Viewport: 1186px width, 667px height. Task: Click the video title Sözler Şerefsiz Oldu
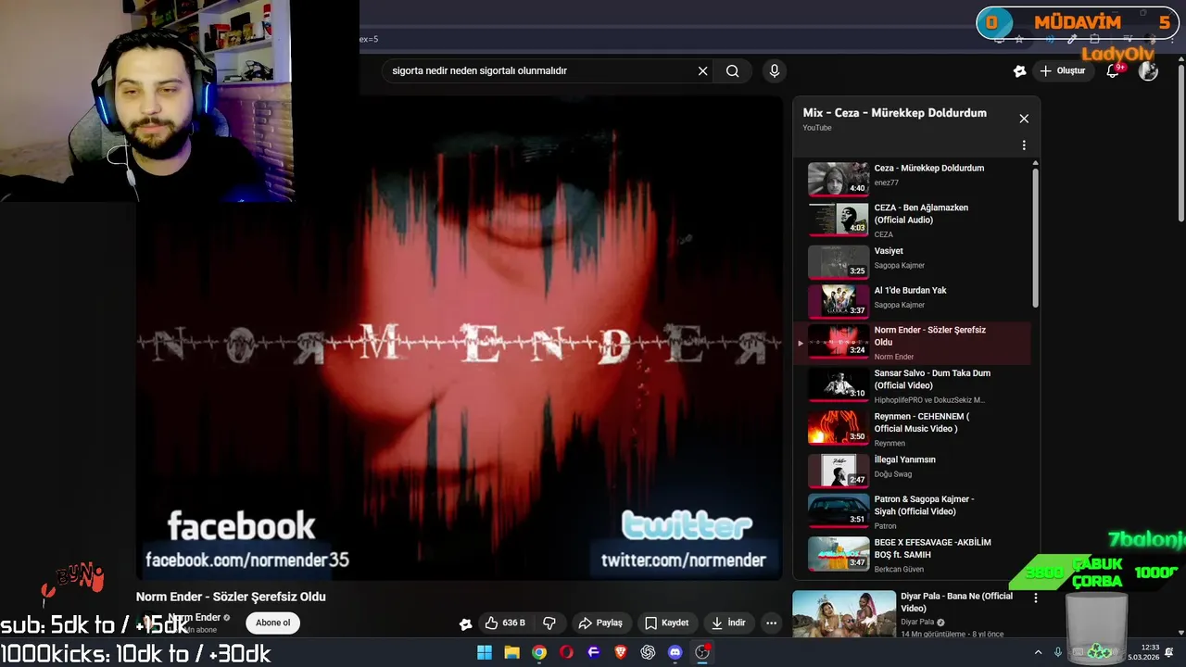[x=231, y=597]
